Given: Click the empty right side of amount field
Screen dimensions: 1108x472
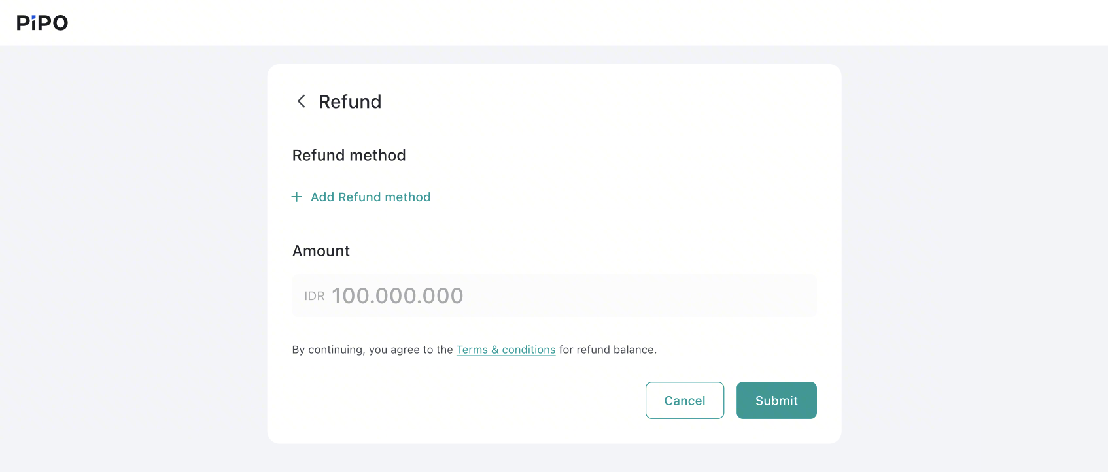Looking at the screenshot, I should coord(654,295).
